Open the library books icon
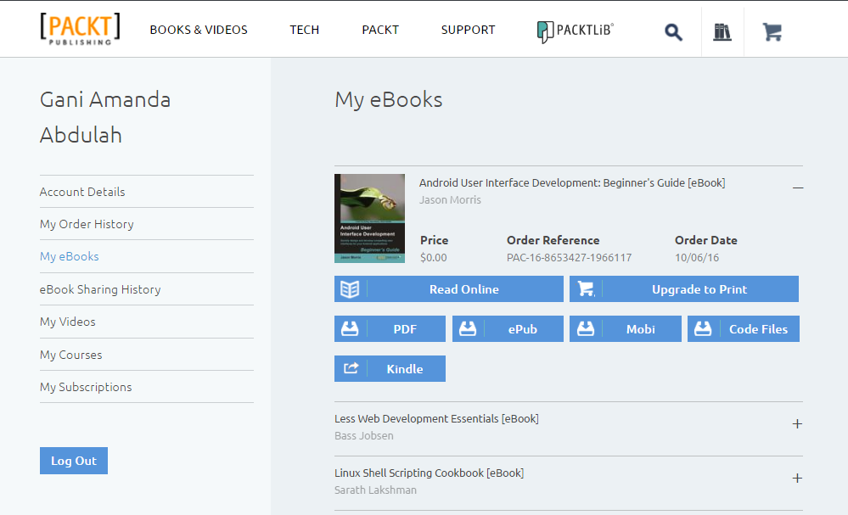The image size is (848, 515). (x=722, y=32)
